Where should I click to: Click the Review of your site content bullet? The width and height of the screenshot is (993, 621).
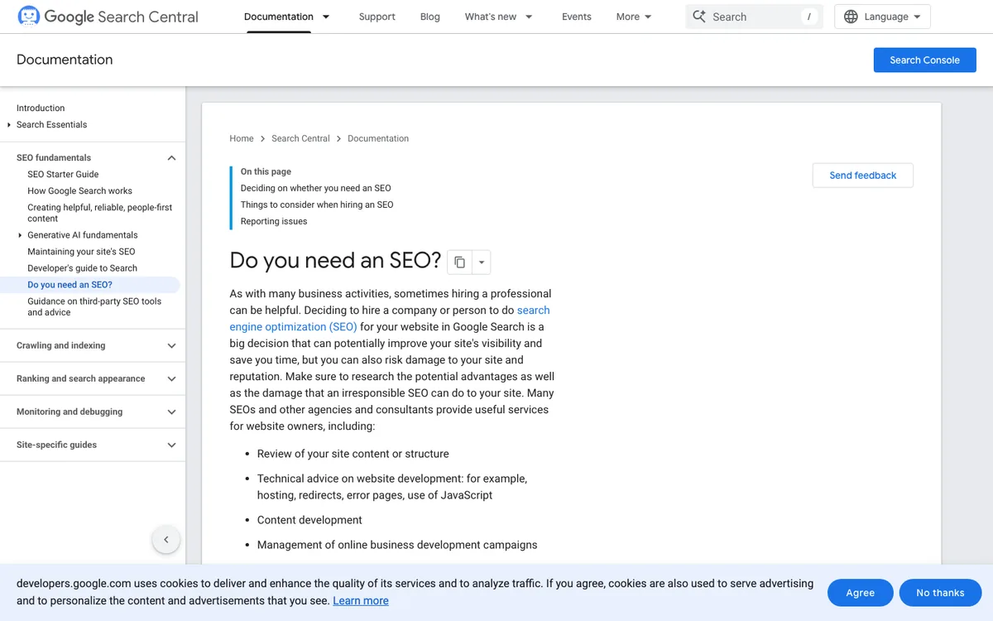click(x=353, y=454)
